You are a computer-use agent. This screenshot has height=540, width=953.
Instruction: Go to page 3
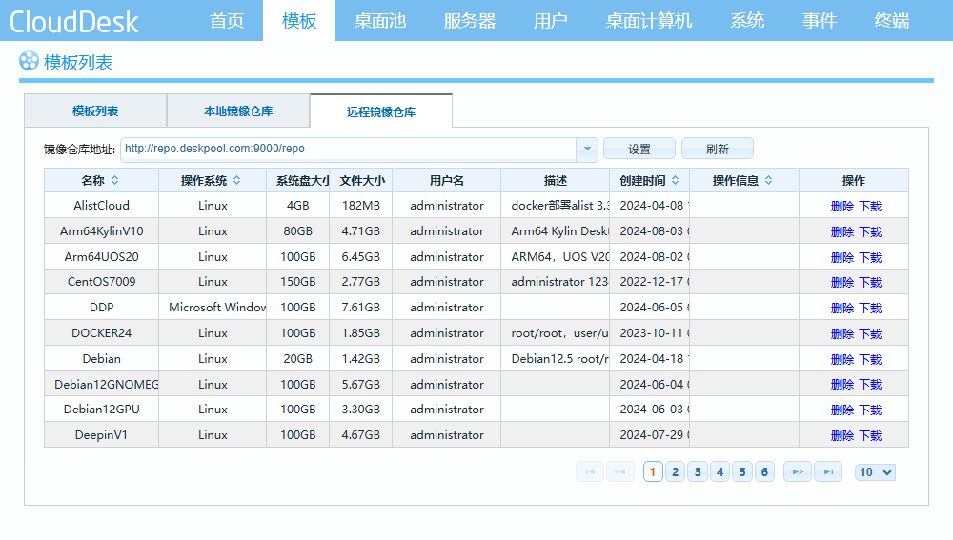(x=698, y=472)
